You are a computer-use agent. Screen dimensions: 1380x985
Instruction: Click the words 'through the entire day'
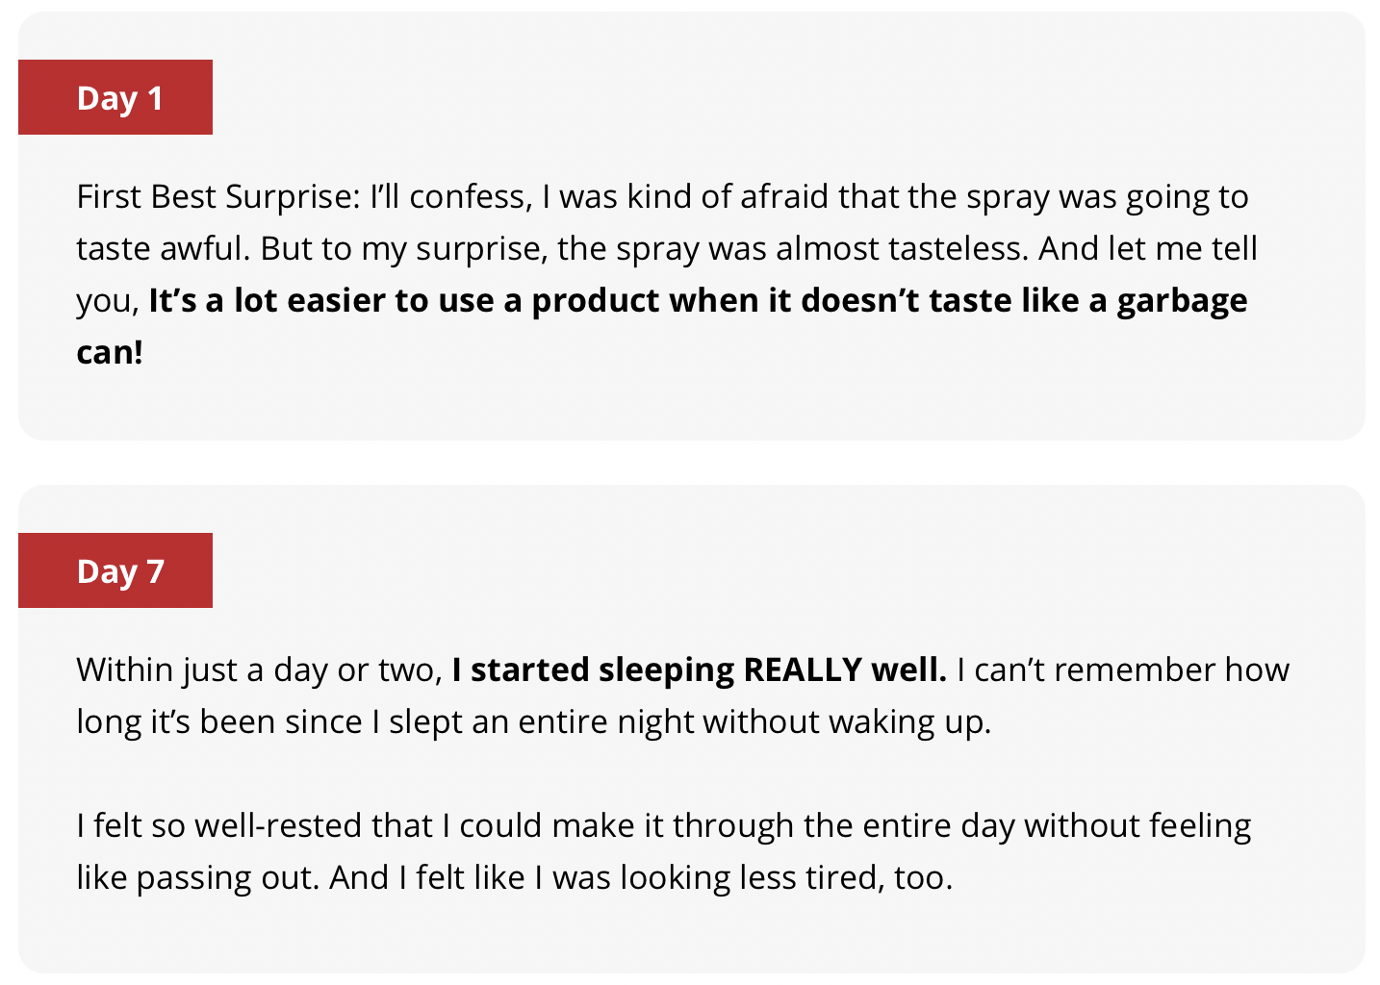click(843, 825)
